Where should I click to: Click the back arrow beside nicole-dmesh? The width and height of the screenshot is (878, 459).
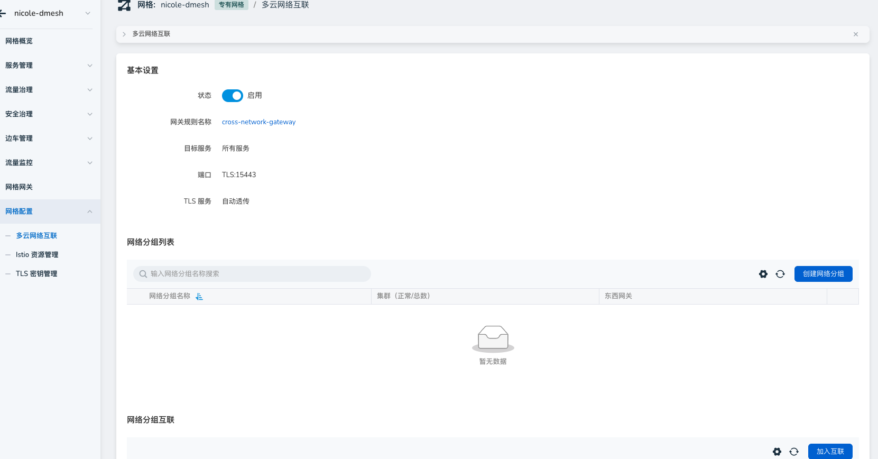[x=3, y=13]
